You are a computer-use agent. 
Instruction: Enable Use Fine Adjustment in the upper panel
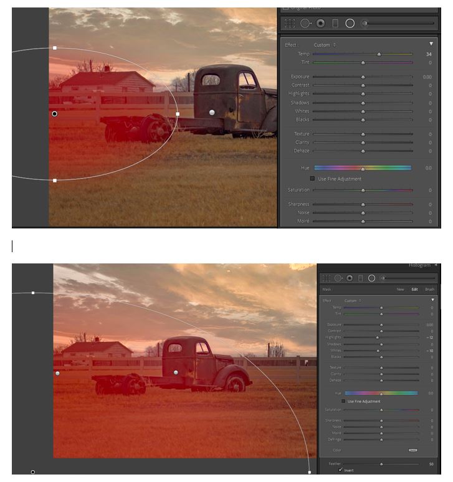313,179
